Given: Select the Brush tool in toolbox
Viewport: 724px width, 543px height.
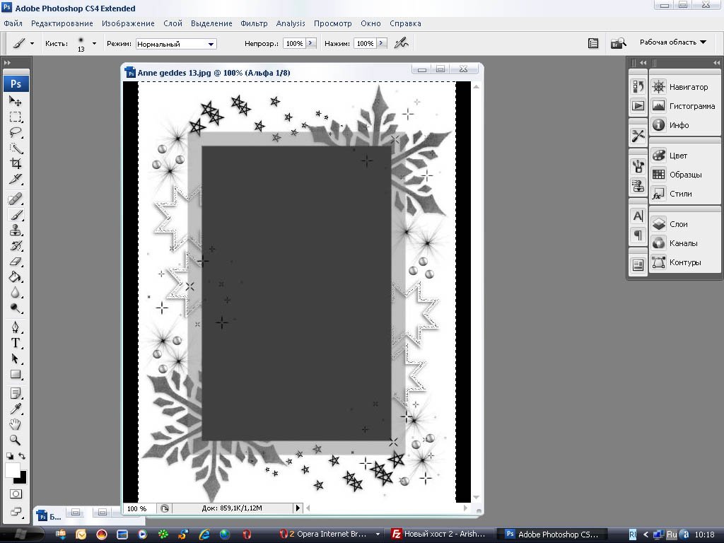Looking at the screenshot, I should (x=16, y=215).
